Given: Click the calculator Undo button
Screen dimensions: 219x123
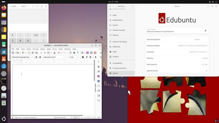Looking at the screenshot, I should [13, 6].
